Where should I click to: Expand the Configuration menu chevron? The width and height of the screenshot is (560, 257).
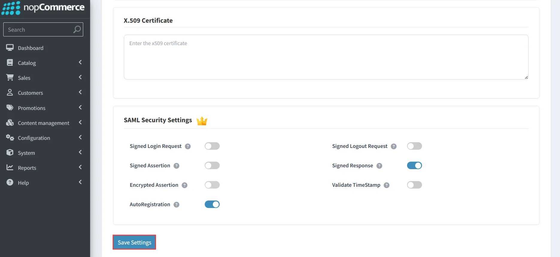[80, 137]
